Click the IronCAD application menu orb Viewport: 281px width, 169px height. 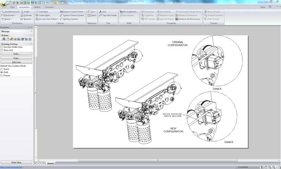tap(4, 3)
